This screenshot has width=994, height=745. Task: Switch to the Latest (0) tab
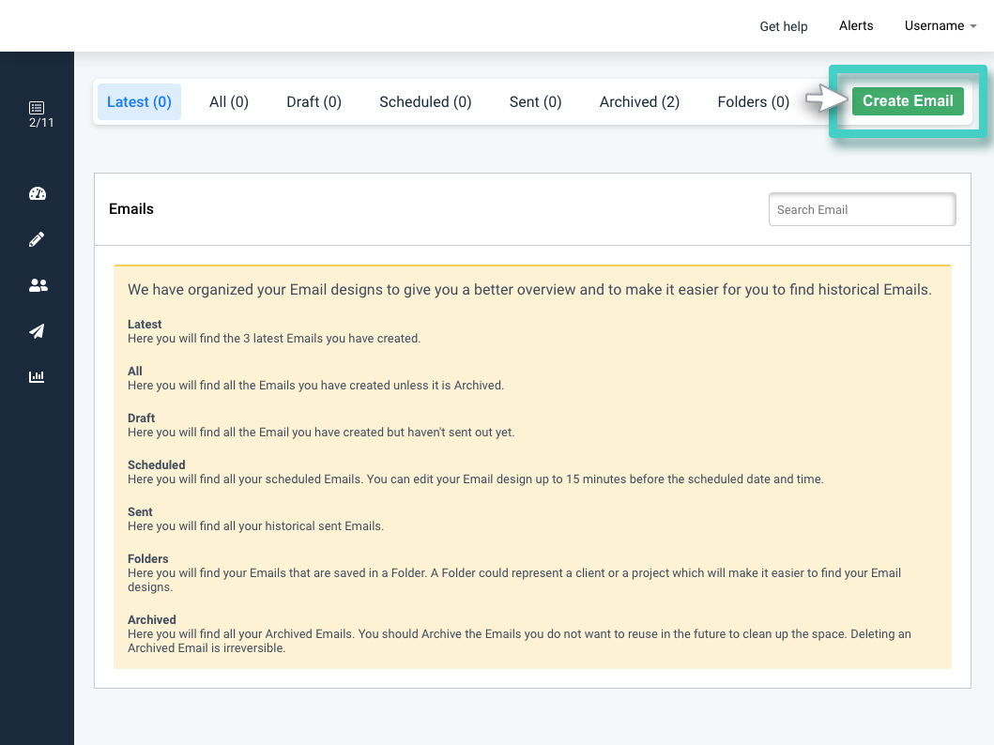140,102
